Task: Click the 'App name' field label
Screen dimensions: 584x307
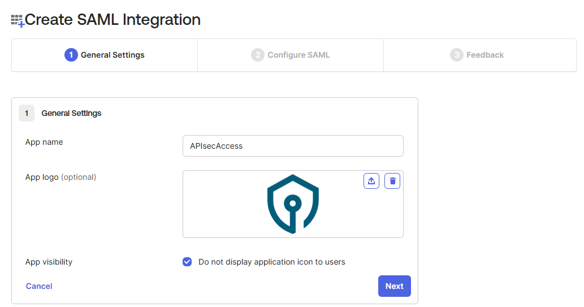Action: (44, 142)
